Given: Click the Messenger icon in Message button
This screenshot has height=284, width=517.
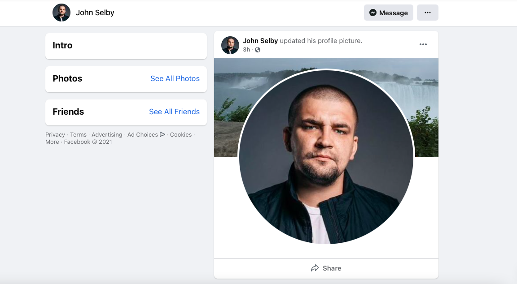Looking at the screenshot, I should (373, 13).
